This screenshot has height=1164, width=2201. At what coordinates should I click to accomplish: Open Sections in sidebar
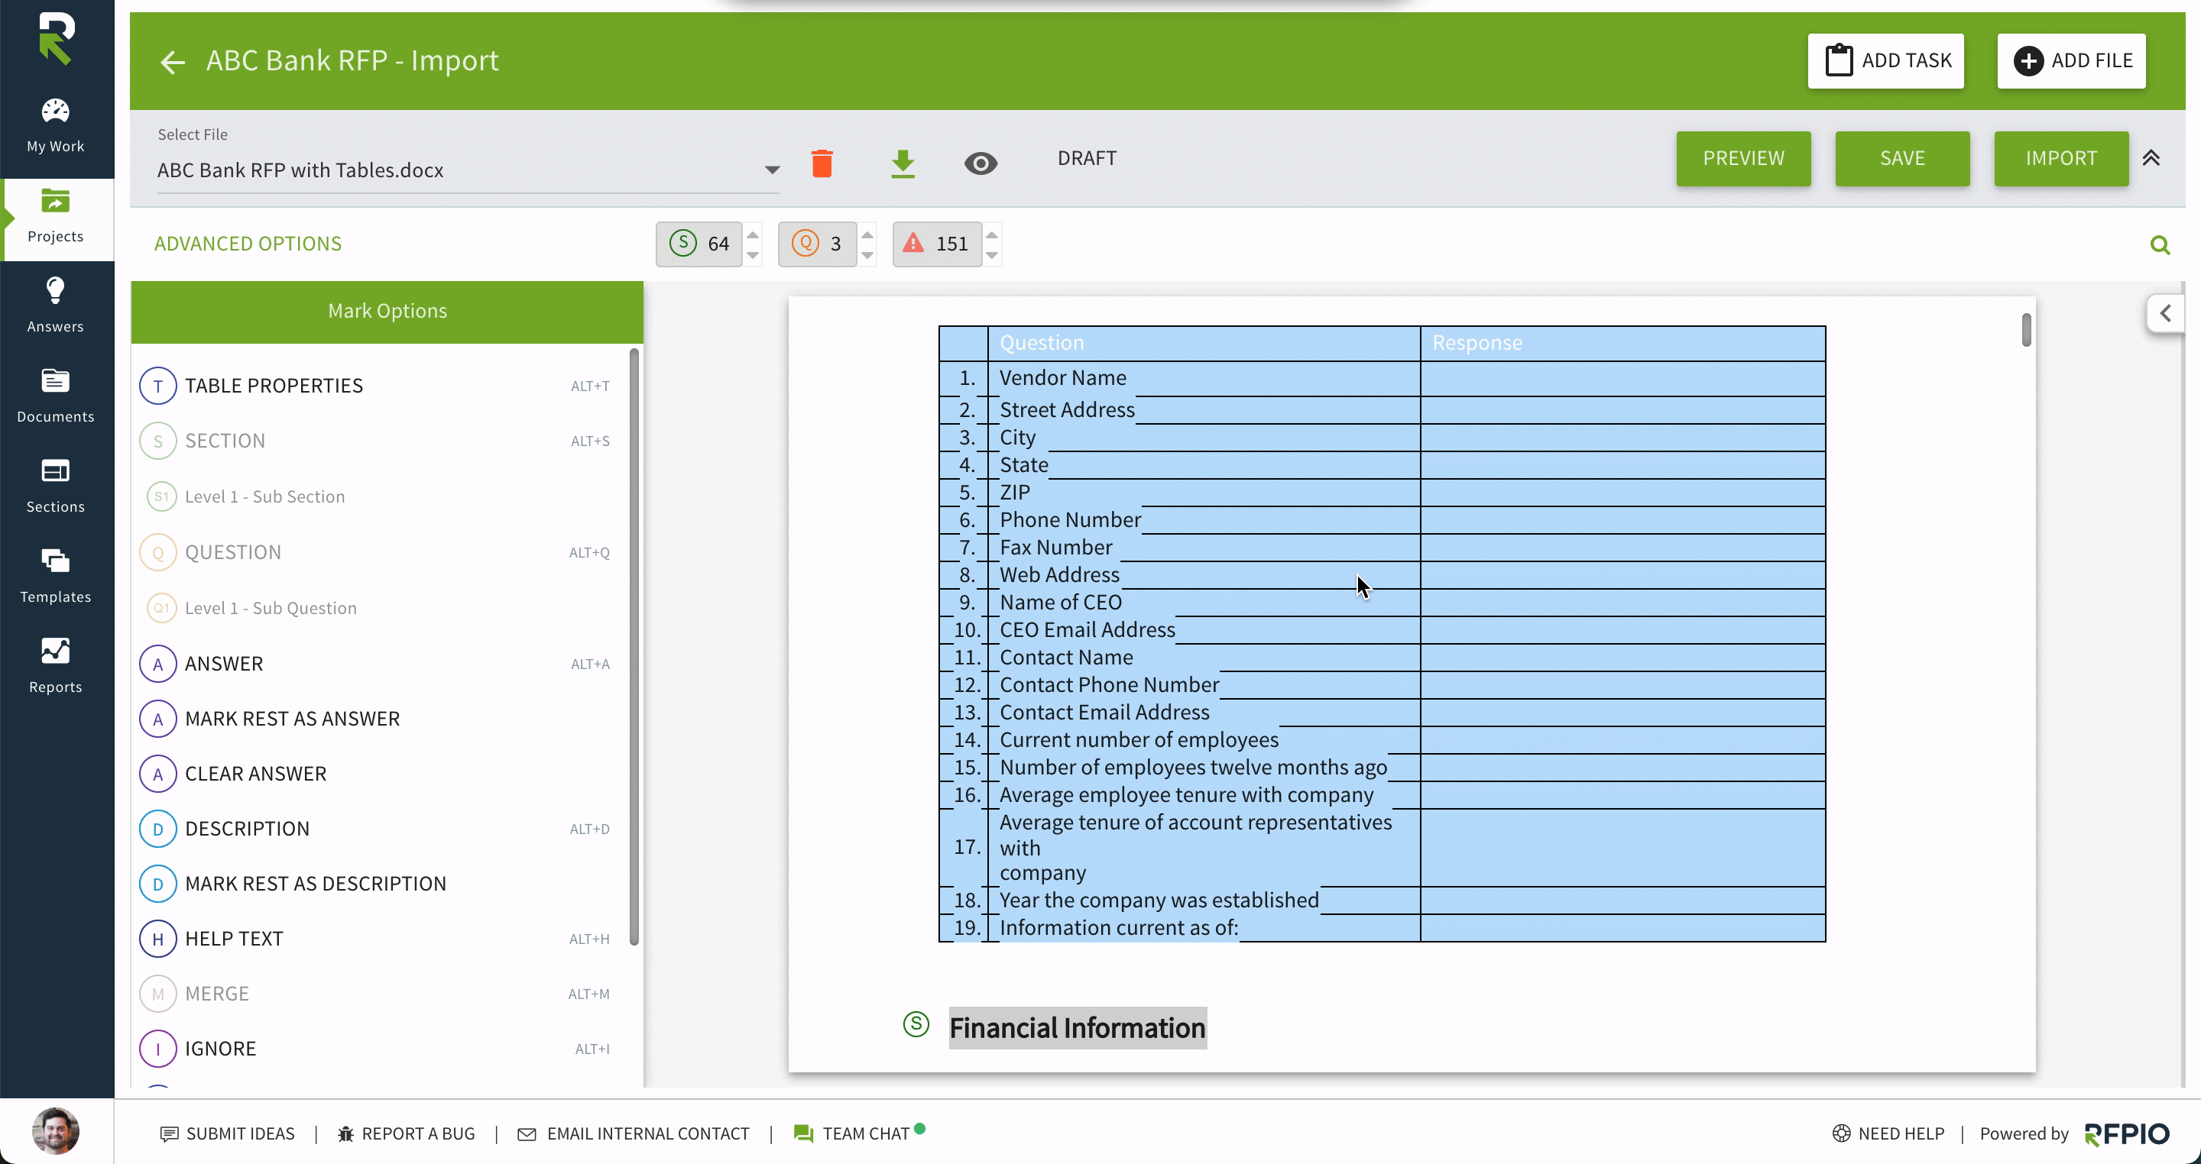point(56,486)
